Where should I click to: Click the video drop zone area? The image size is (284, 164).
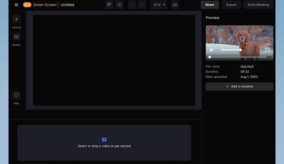tap(104, 143)
